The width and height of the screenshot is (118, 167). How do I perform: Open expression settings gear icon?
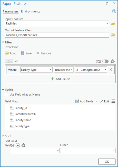coord(113,61)
